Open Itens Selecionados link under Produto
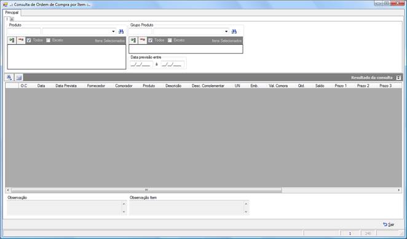The image size is (407, 239). coord(110,41)
